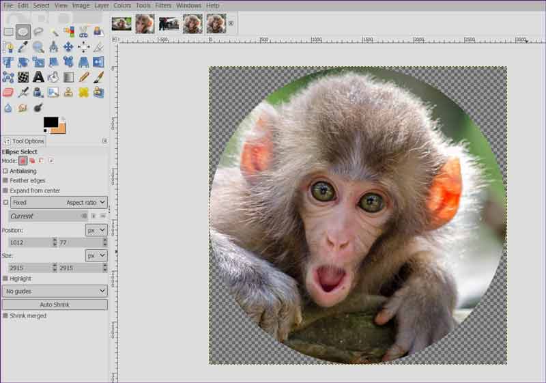Activate the Scissors Select tool
Screen dimensions: 546x383
83,31
